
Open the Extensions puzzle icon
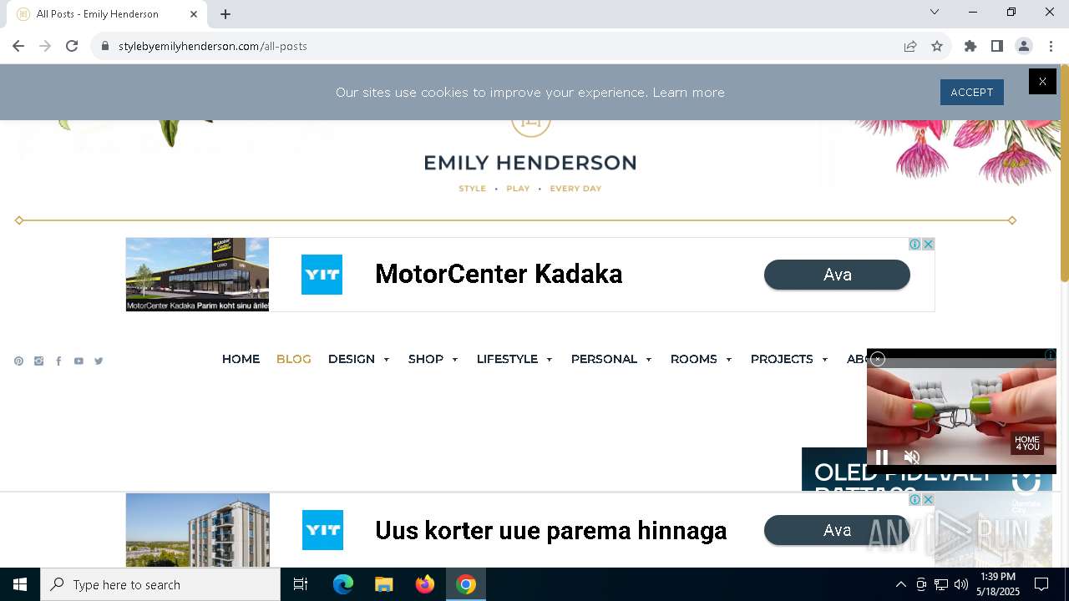click(x=970, y=46)
